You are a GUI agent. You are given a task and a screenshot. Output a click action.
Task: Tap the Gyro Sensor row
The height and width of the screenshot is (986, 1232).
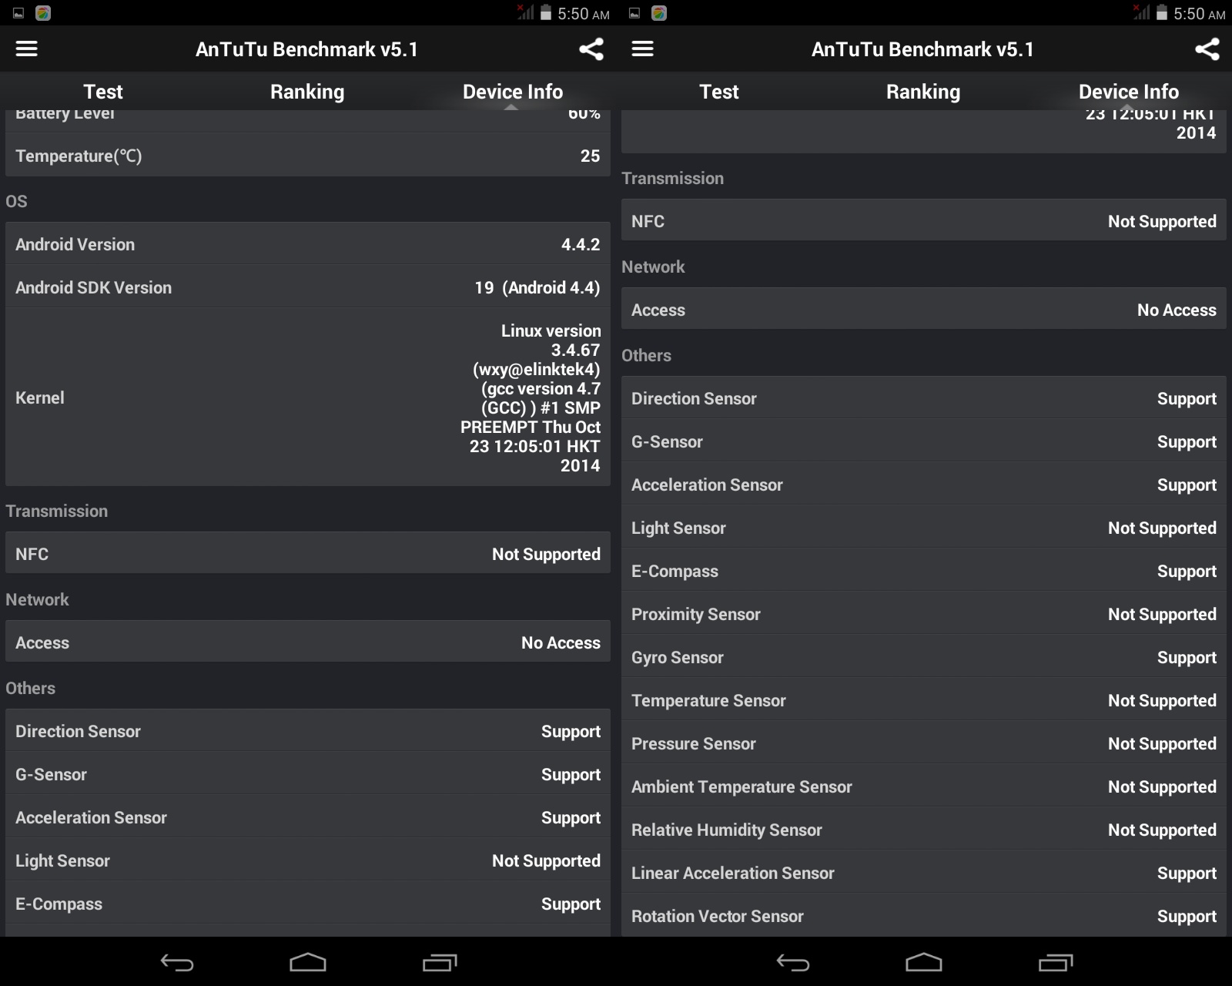point(924,657)
